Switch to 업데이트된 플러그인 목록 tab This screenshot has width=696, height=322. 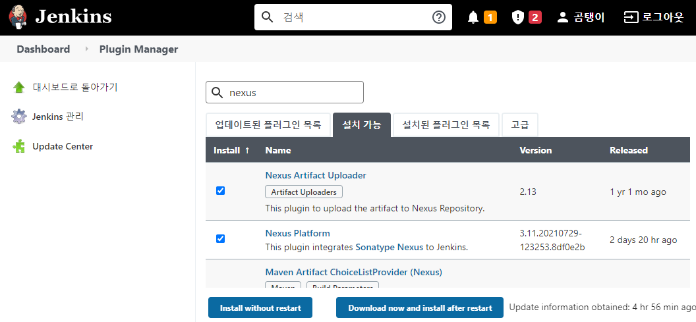[268, 125]
